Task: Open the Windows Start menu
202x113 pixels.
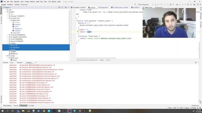Action: pos(2,111)
